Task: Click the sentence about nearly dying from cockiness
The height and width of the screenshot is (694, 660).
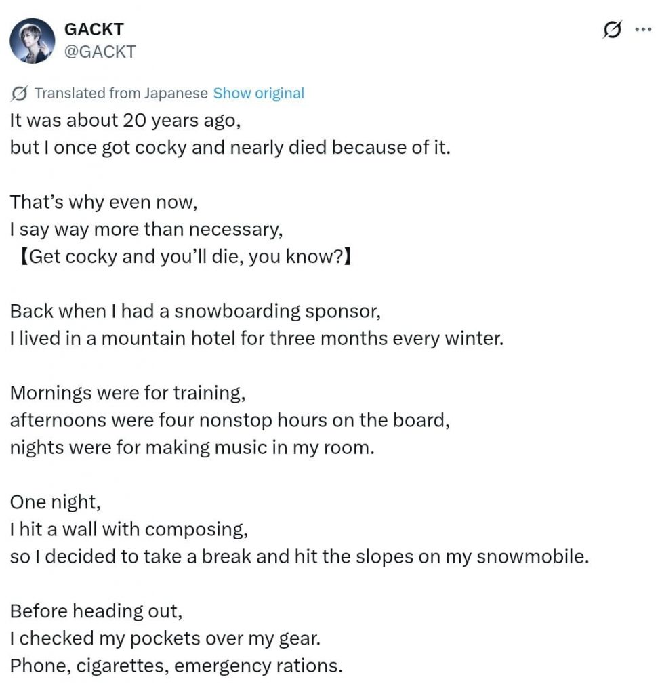Action: click(x=230, y=148)
